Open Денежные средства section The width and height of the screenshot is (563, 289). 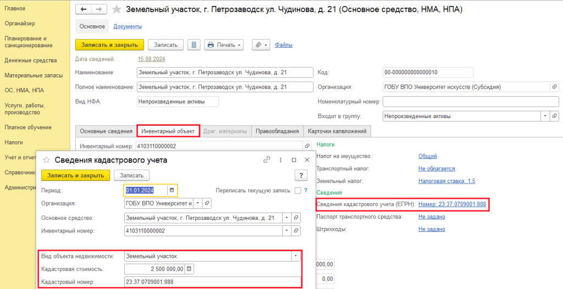point(31,60)
